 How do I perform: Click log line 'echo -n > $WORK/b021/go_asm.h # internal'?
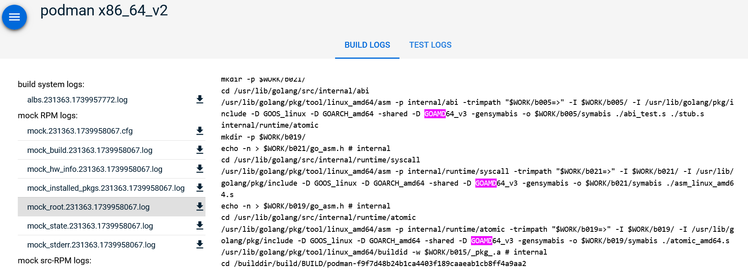tap(306, 149)
